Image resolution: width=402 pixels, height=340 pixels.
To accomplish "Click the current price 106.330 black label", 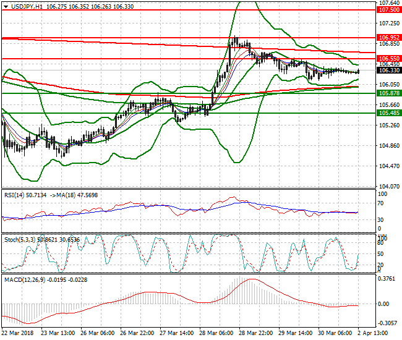I will click(x=388, y=70).
